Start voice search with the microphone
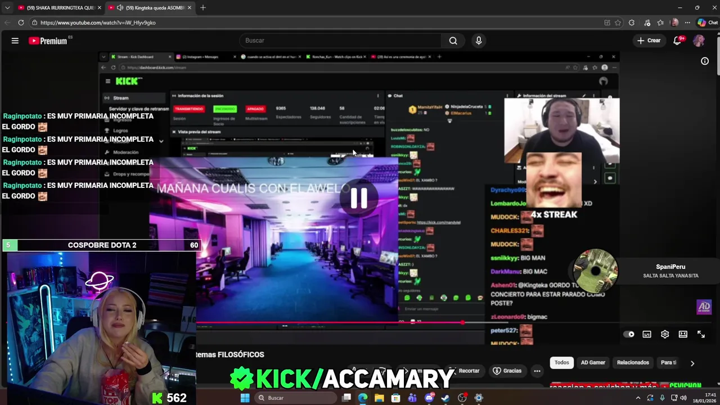The width and height of the screenshot is (720, 405). 479,40
